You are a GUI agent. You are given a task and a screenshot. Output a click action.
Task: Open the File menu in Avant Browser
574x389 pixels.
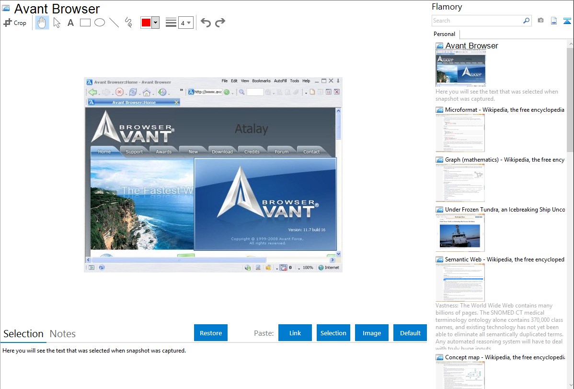[x=224, y=81]
